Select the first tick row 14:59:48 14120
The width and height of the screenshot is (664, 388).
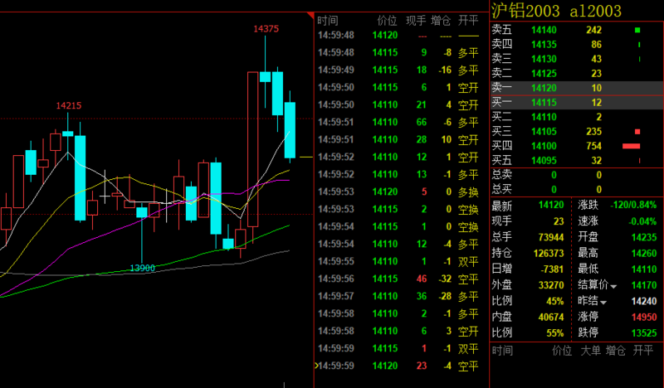(398, 35)
